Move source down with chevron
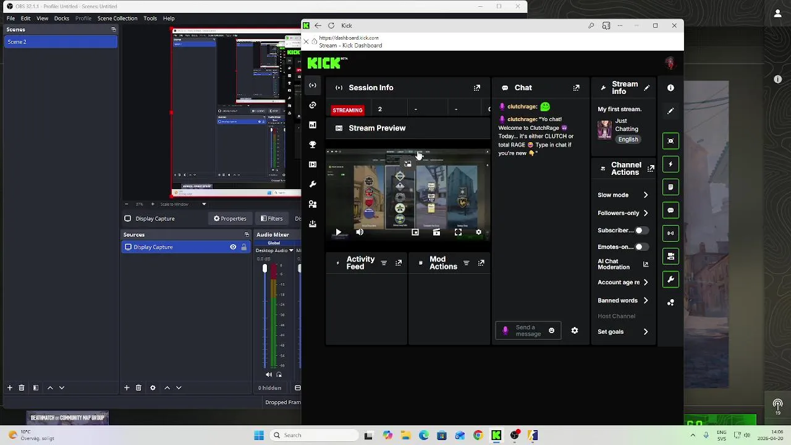Screen dimensions: 791x445 (179, 388)
